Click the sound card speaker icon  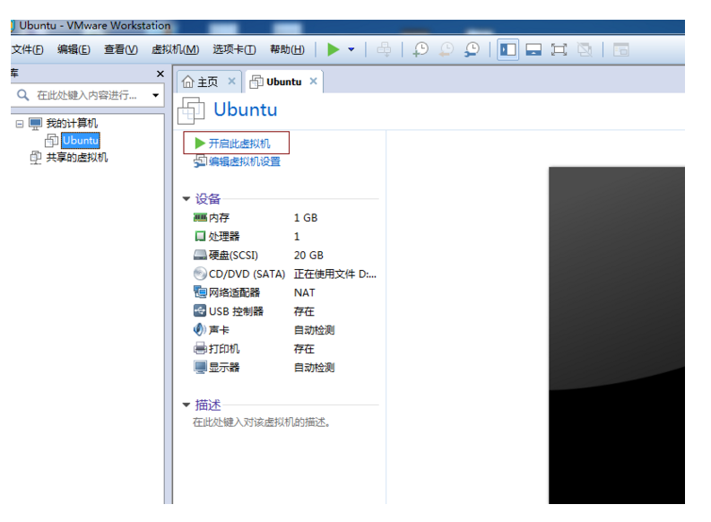[200, 330]
